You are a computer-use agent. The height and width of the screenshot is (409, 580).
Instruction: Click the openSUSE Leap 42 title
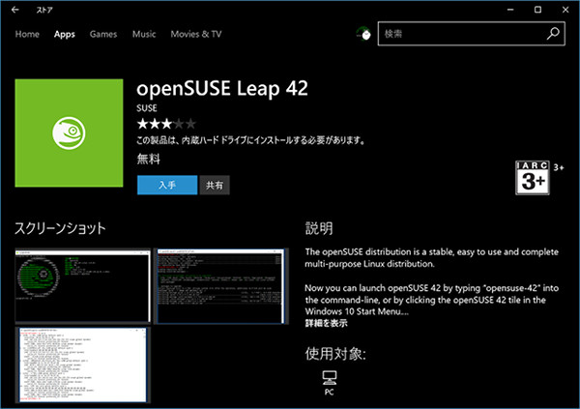pos(222,89)
